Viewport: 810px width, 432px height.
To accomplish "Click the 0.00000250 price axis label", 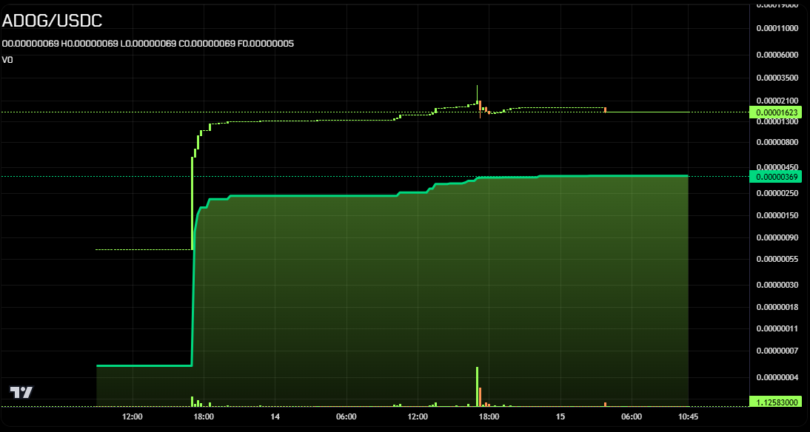I will point(777,193).
